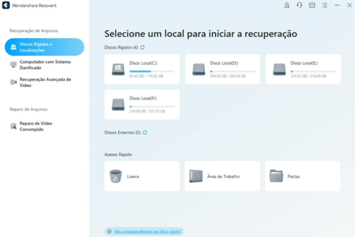The width and height of the screenshot is (355, 237).
Task: Choose the Disco Local (E:) drive
Action: 303,69
